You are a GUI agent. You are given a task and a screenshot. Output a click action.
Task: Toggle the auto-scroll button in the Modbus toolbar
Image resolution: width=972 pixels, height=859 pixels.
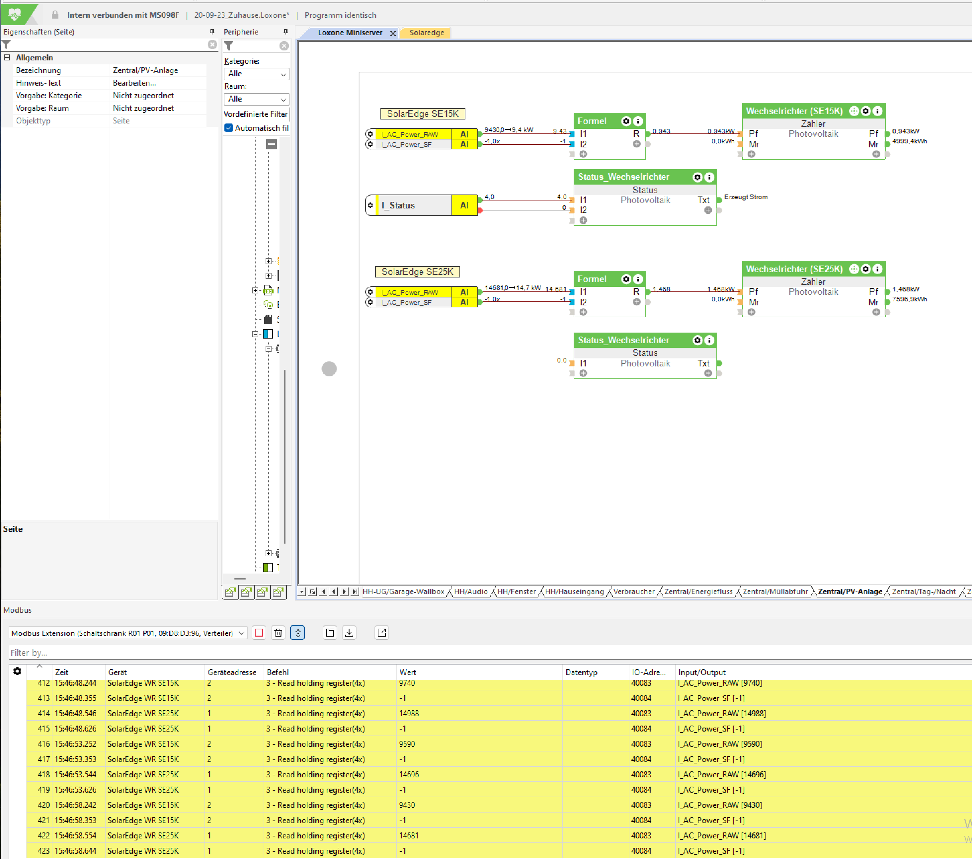(298, 633)
